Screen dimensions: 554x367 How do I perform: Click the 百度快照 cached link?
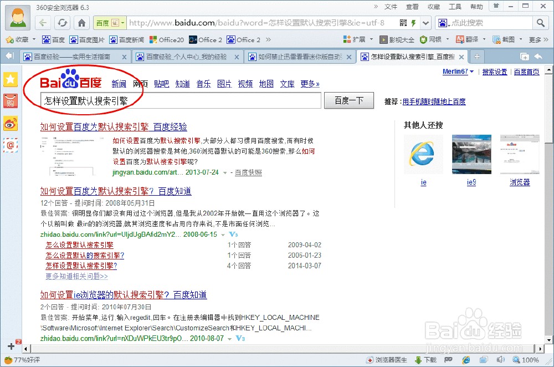pyautogui.click(x=248, y=172)
